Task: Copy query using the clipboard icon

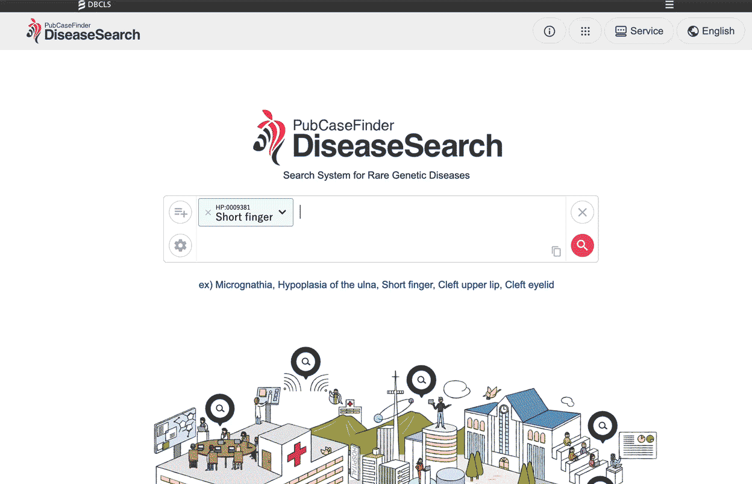Action: click(556, 251)
